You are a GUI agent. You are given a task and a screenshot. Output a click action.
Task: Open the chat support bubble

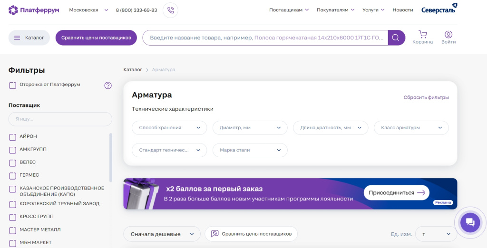point(470,222)
